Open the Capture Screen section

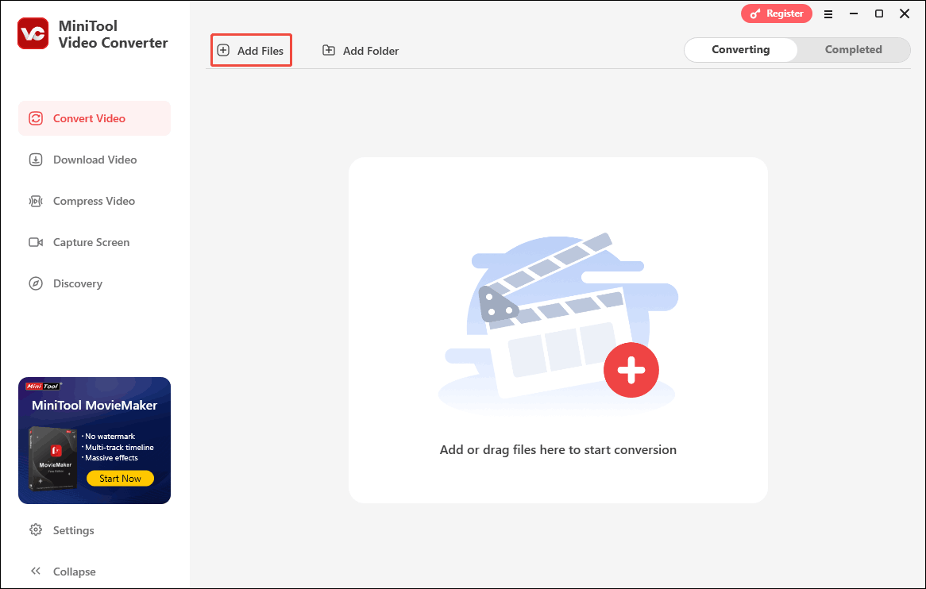(95, 243)
